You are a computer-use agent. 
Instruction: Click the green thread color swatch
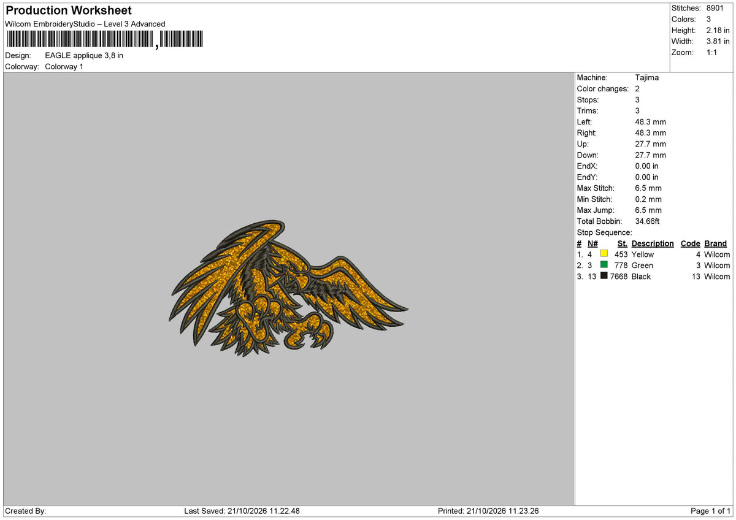pos(604,265)
